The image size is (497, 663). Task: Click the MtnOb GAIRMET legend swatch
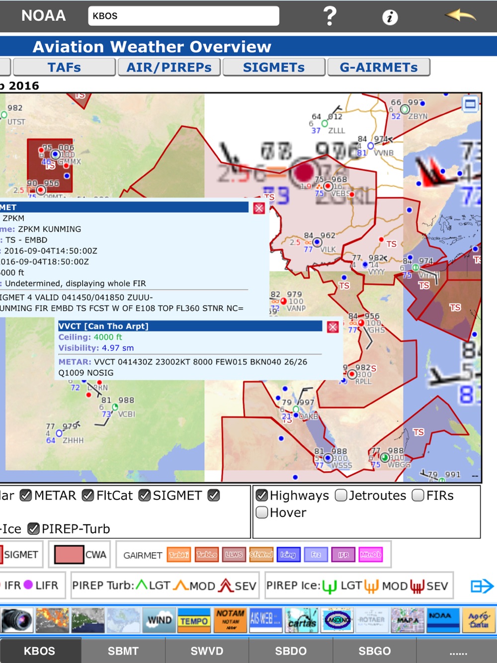pos(370,555)
